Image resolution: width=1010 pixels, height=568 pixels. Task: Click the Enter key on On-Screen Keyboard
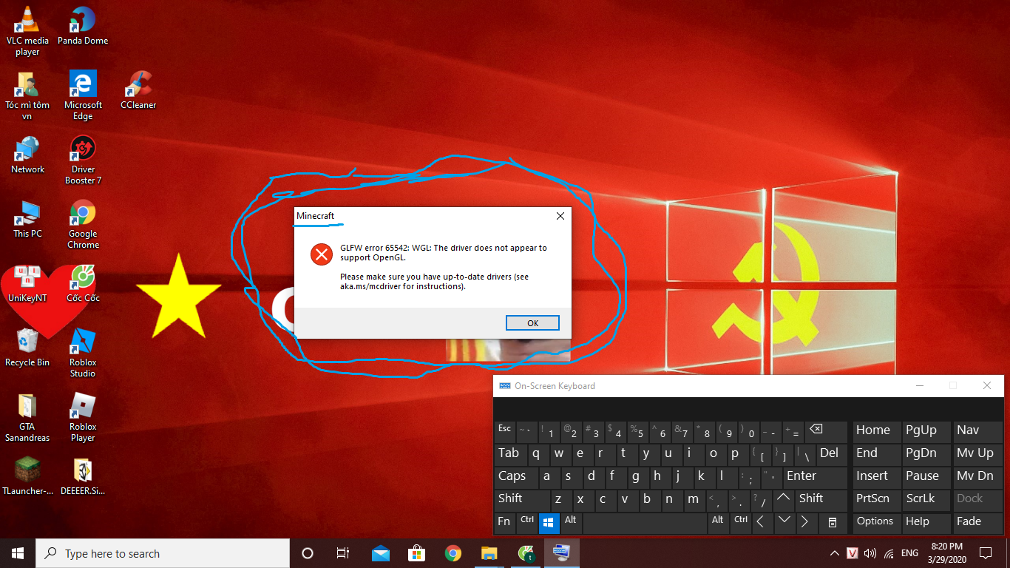tap(815, 476)
